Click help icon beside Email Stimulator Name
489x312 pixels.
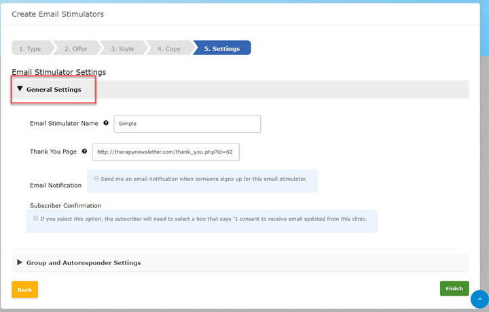(105, 124)
